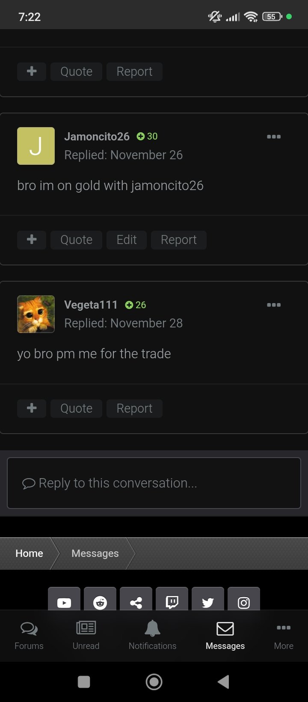Expand More menu in bottom navigation
This screenshot has width=308, height=702.
[284, 636]
